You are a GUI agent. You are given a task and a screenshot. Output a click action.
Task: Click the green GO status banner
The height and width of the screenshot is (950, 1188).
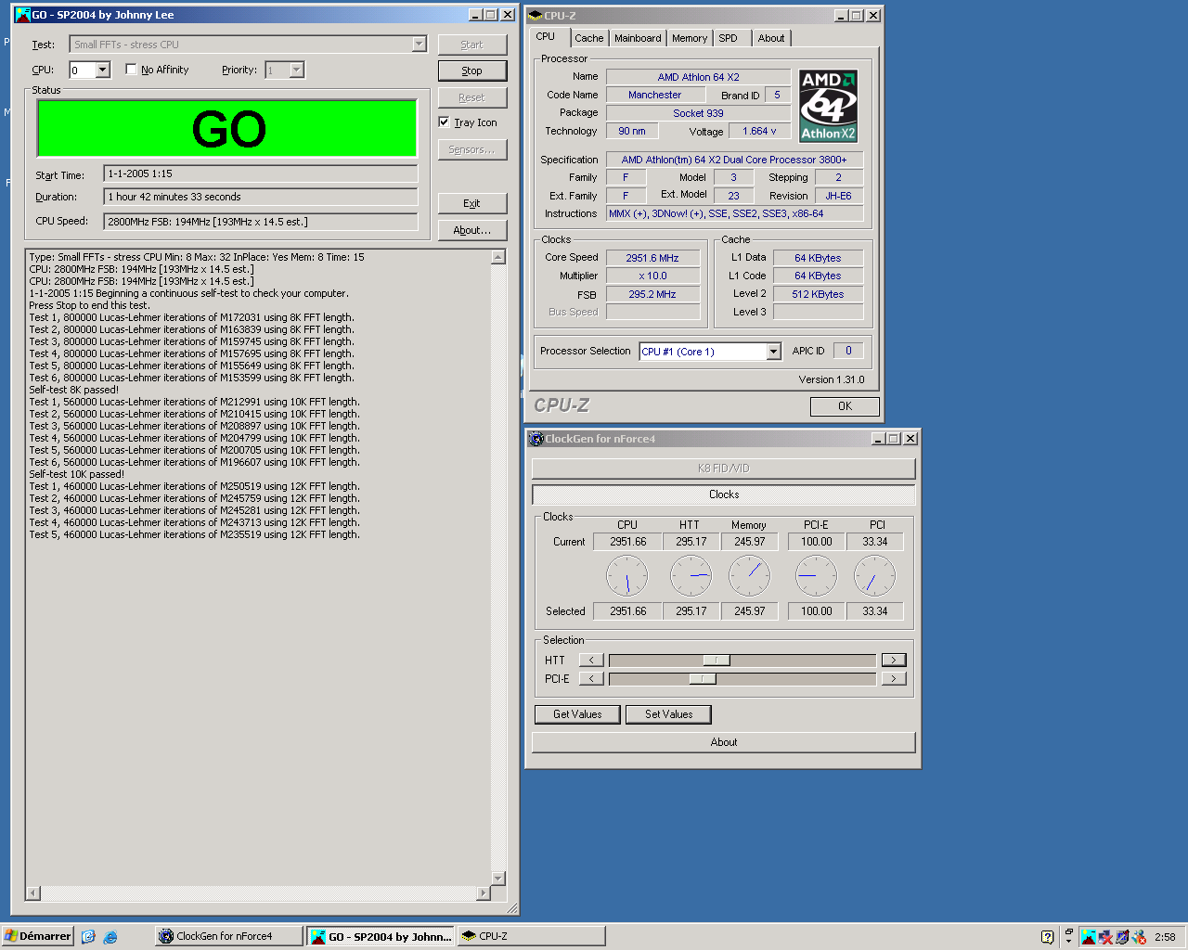(227, 128)
